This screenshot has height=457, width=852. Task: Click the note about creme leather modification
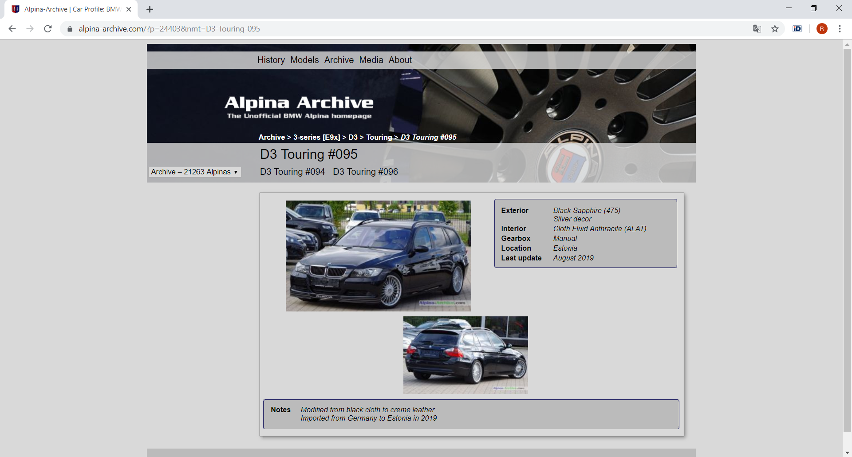pos(367,410)
